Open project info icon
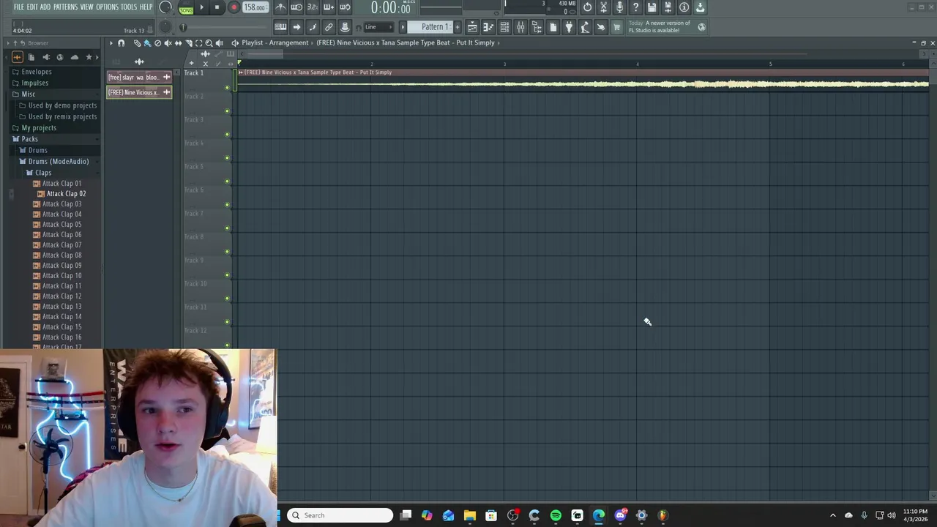 (684, 7)
